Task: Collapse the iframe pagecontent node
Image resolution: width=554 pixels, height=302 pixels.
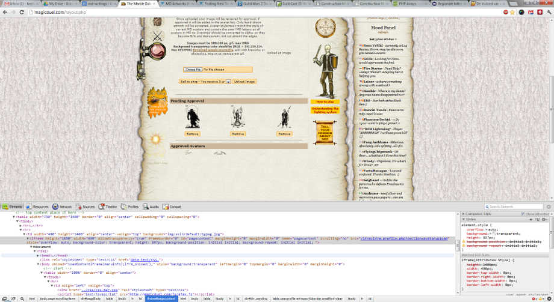Action: [x=28, y=238]
